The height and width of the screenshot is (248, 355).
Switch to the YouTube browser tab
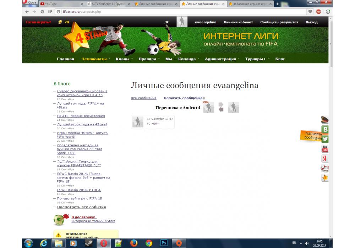(60, 4)
